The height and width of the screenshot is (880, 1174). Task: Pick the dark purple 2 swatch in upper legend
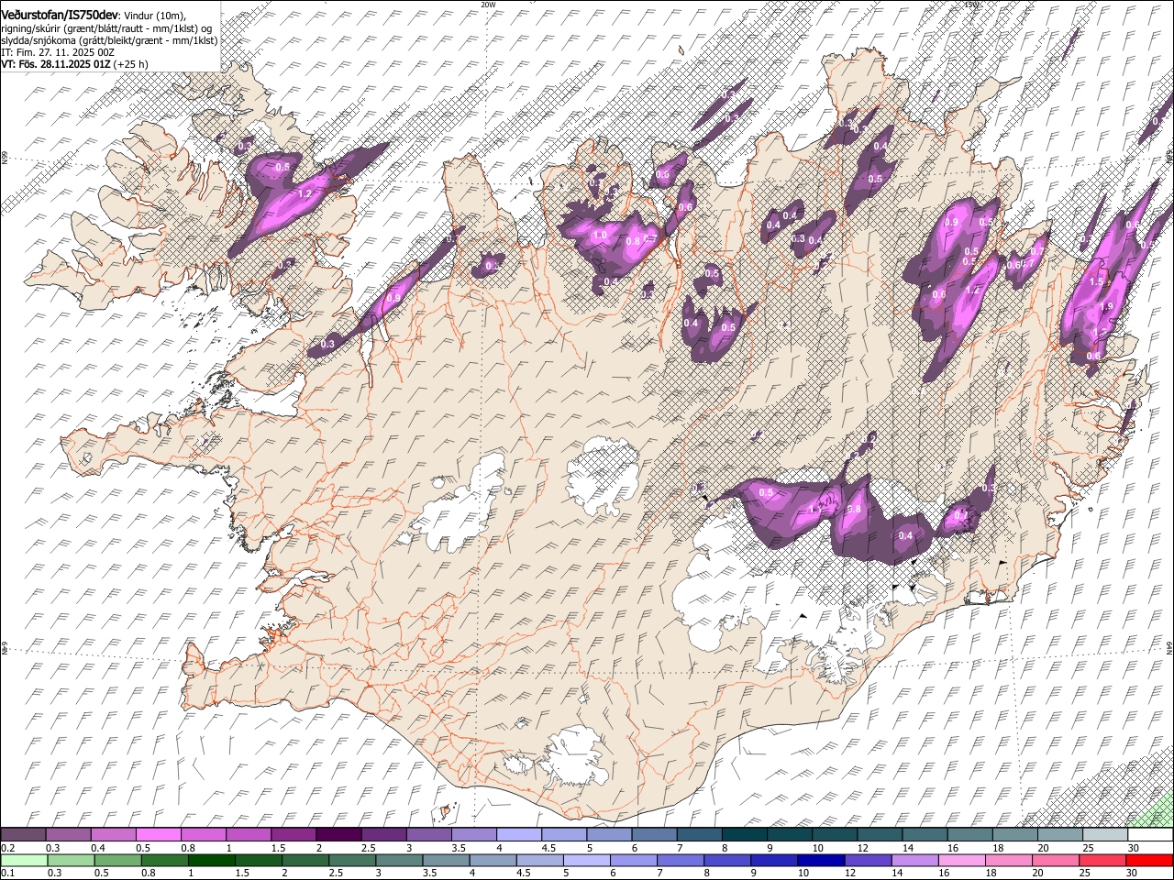coord(338,835)
